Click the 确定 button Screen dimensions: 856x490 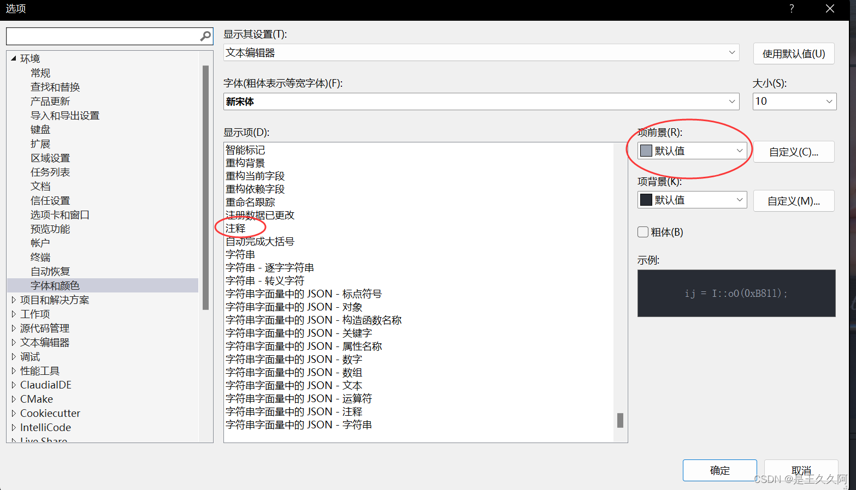pyautogui.click(x=719, y=470)
